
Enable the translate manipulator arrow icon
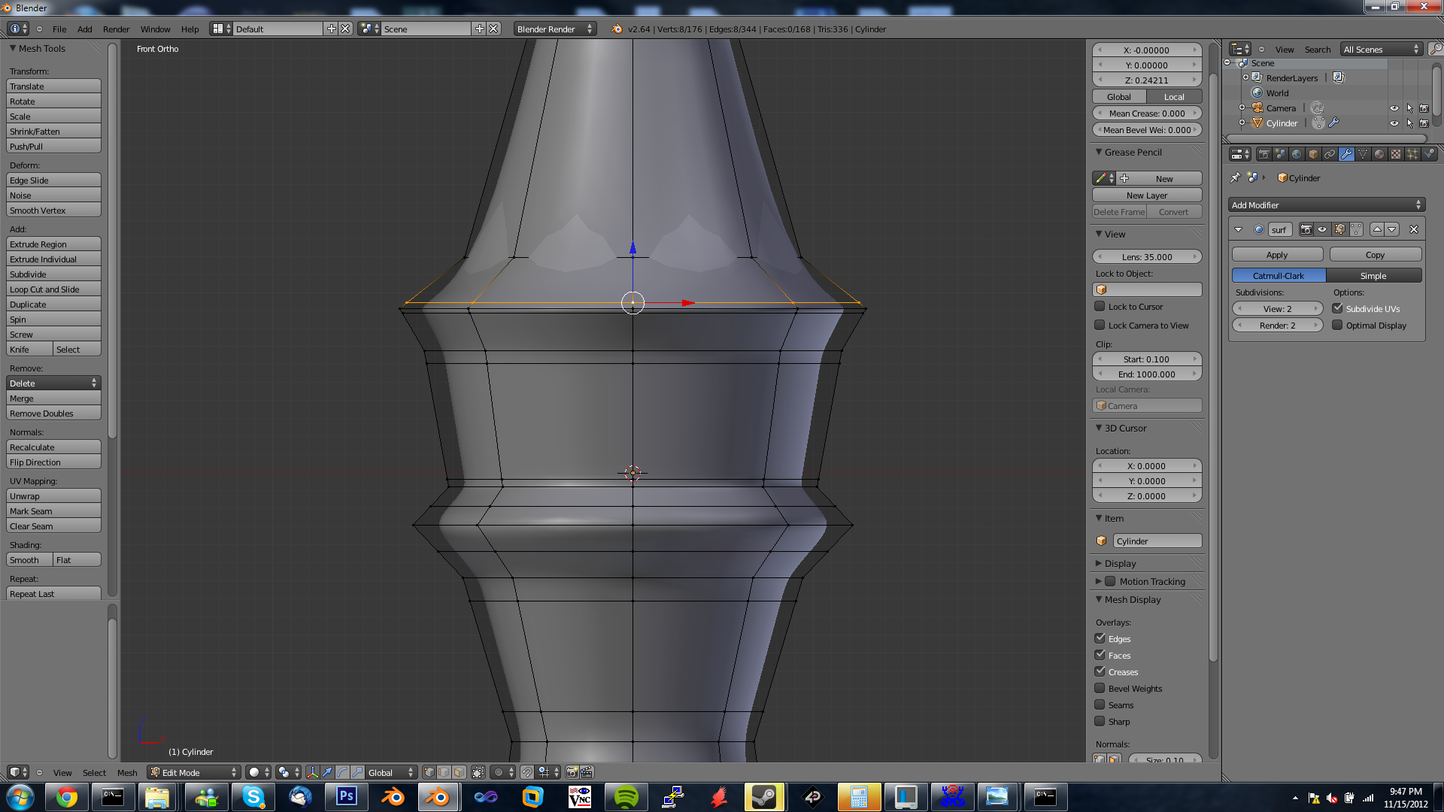coord(327,772)
